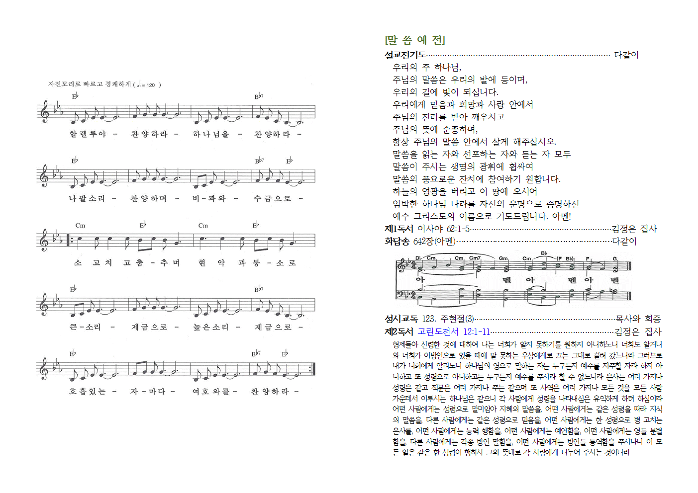Click the lyric "나팔소리"
The width and height of the screenshot is (698, 493).
pos(87,198)
